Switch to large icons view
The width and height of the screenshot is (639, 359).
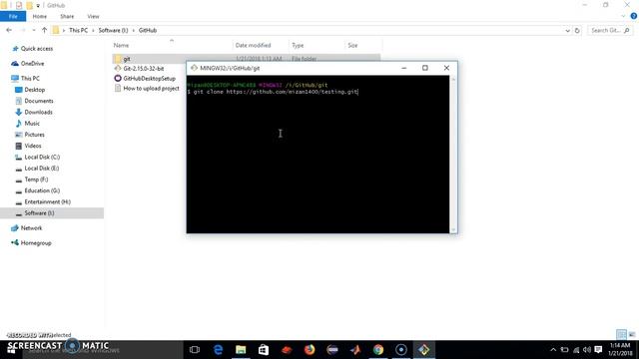point(632,335)
